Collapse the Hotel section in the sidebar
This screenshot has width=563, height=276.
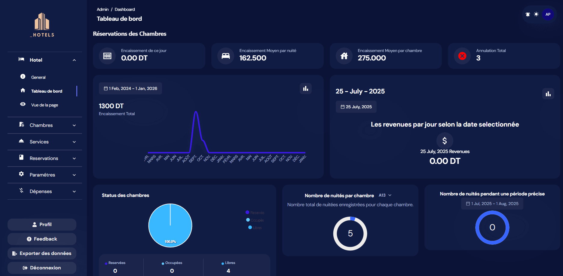point(75,60)
